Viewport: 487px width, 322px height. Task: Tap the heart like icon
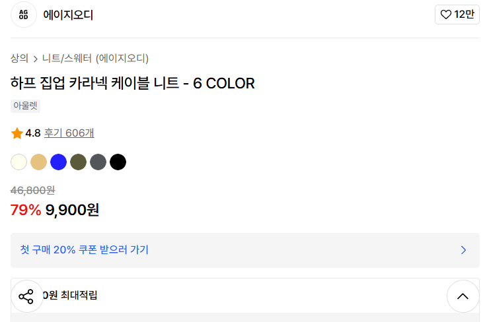(x=446, y=15)
